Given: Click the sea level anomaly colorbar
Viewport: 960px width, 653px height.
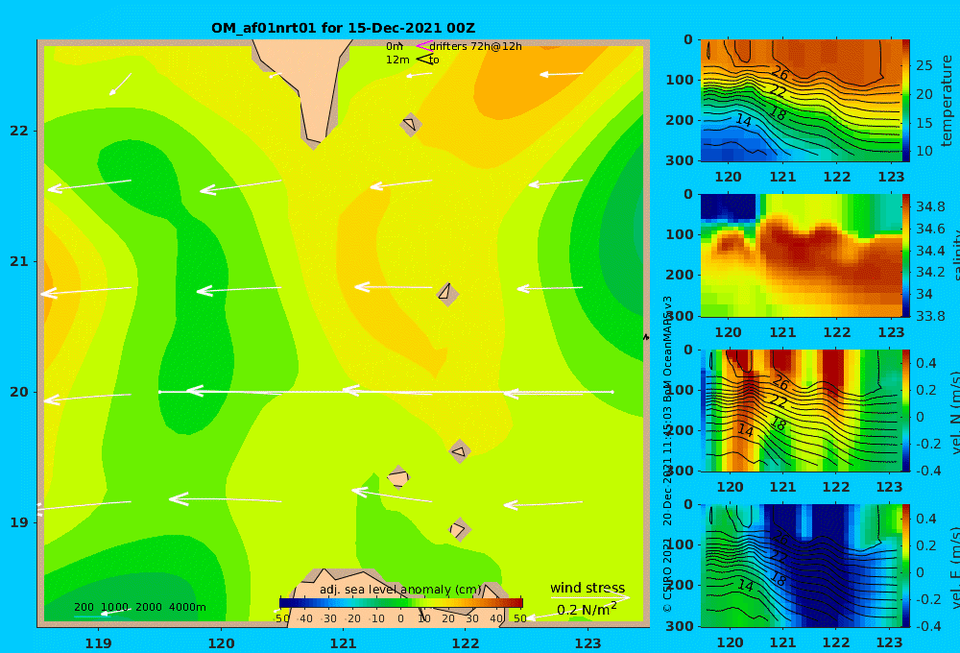Looking at the screenshot, I should [401, 603].
